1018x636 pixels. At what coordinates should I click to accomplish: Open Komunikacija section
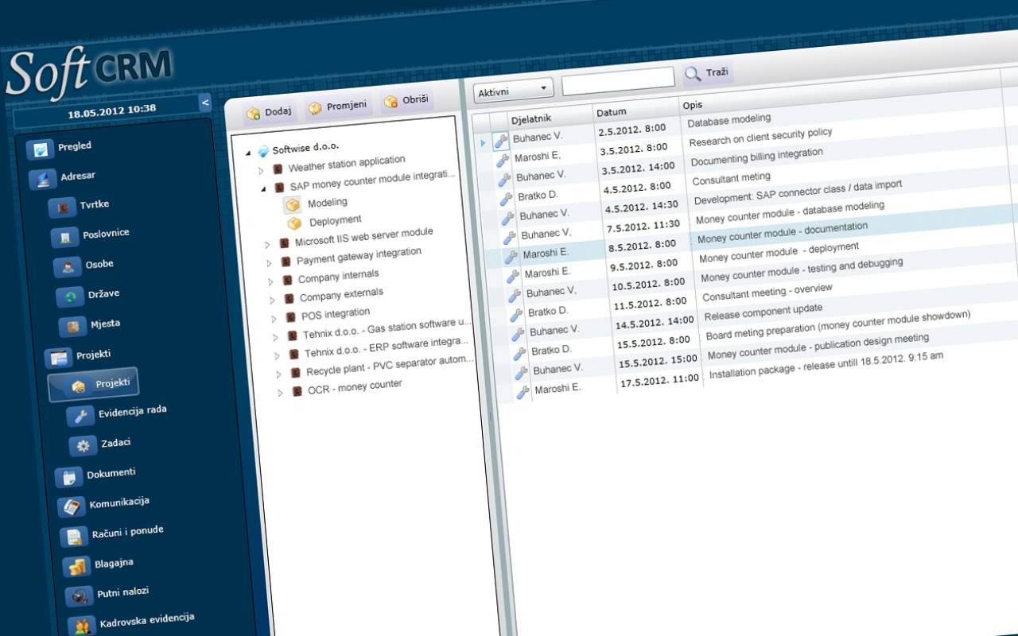pos(104,504)
